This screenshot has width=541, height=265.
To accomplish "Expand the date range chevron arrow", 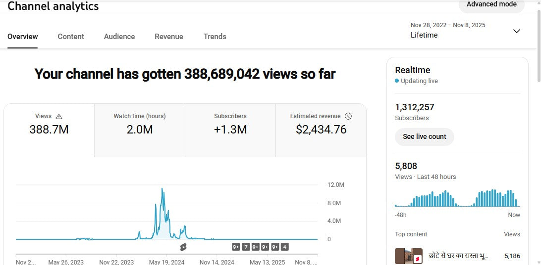I will (x=516, y=31).
